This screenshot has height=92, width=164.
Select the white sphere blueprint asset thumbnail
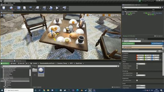click(x=41, y=72)
